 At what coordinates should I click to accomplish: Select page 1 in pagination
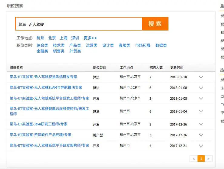point(201,159)
